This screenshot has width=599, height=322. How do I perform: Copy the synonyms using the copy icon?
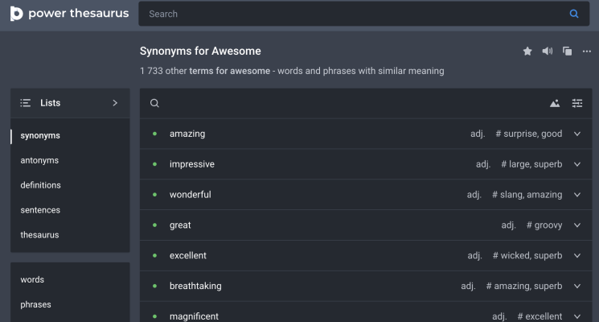[x=568, y=52]
